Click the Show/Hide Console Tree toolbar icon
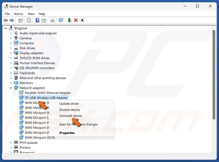Screen dimensions: 219x162 21,21
